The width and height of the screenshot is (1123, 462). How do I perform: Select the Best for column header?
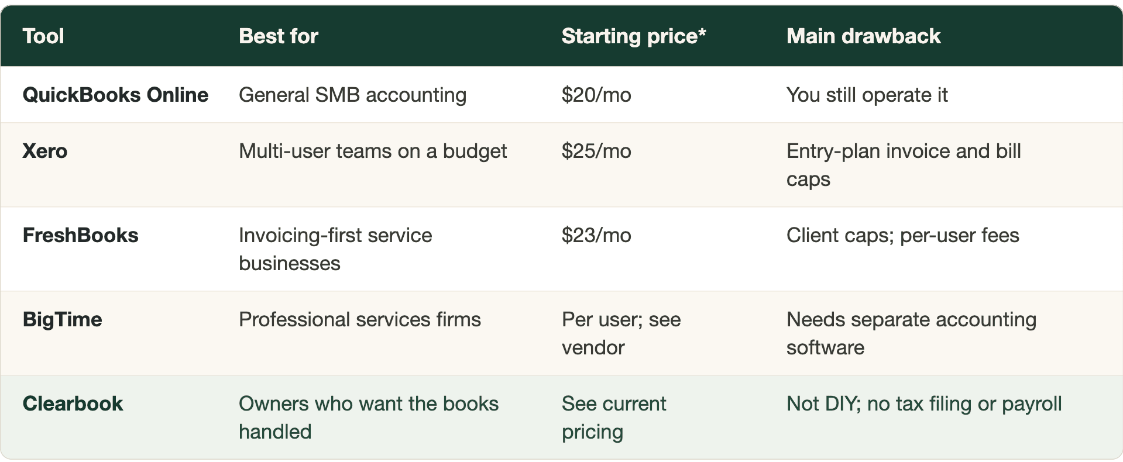(279, 36)
